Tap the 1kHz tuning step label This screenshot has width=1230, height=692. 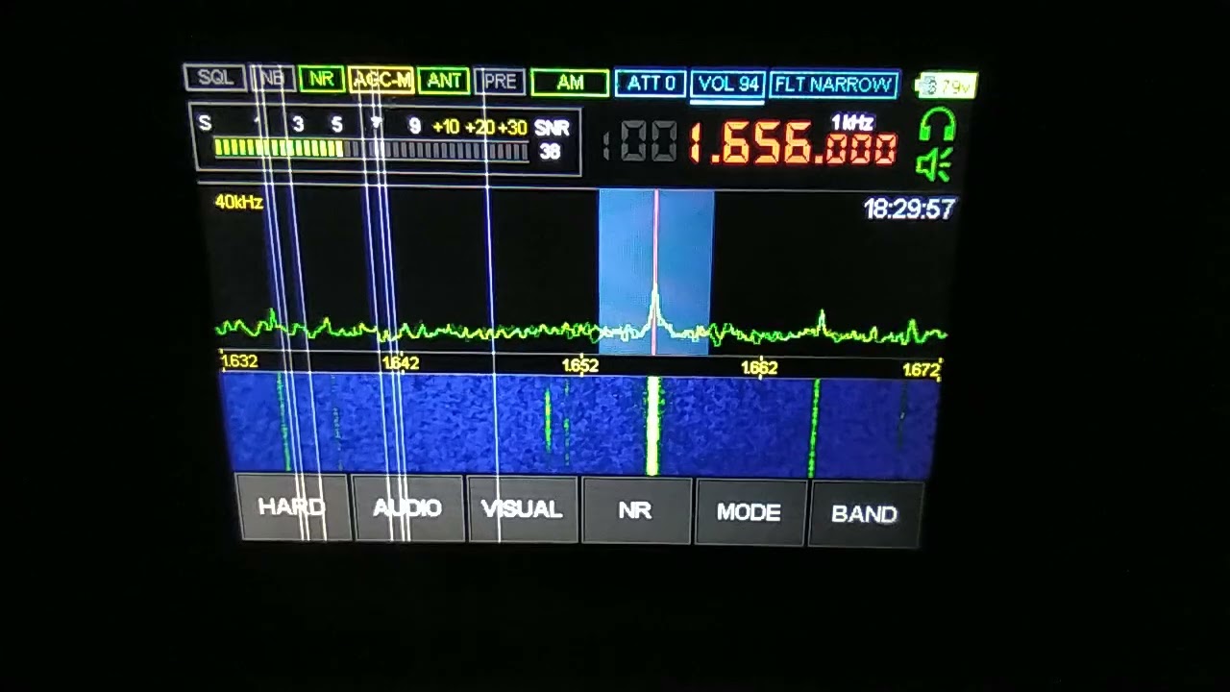(851, 122)
